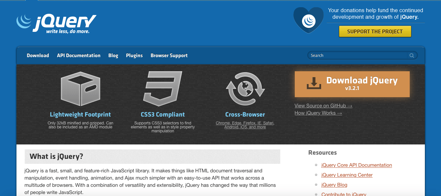
Task: Focus the Search input field
Action: click(x=358, y=55)
